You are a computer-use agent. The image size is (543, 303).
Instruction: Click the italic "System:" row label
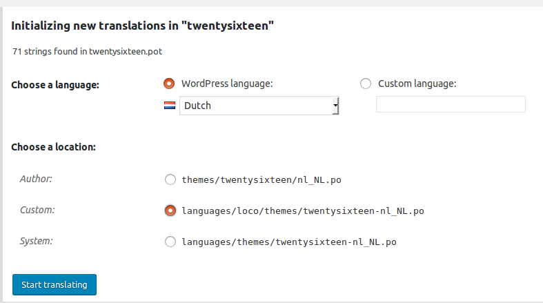(37, 241)
